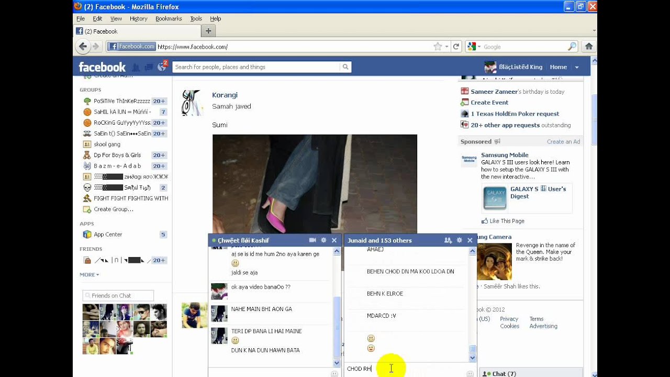
Task: Click BlacListed King profile picture
Action: click(x=490, y=67)
